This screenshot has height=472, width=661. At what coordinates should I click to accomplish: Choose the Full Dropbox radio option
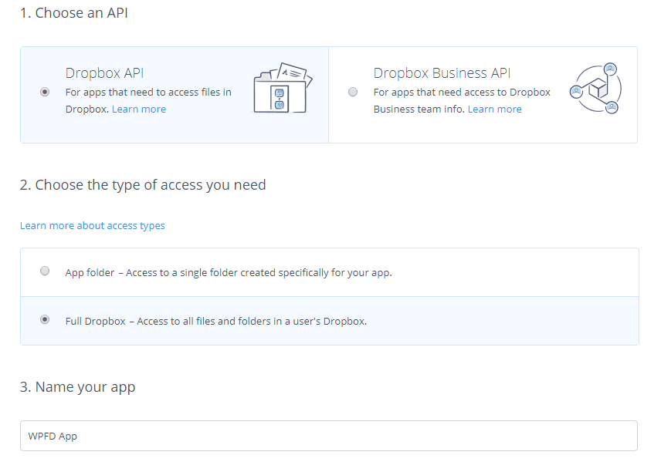[x=45, y=320]
